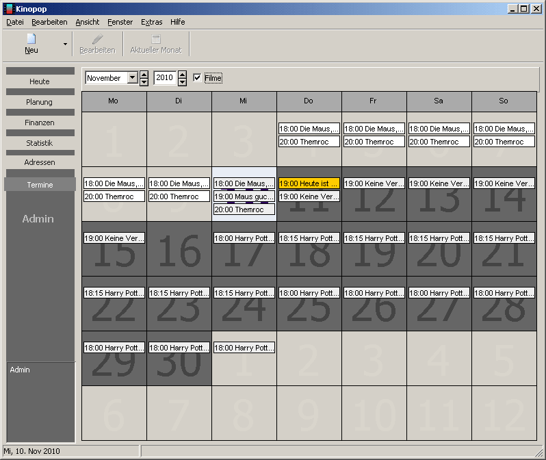Screen dimensions: 546x460
Task: Select the yellow 19:00 Heute ist event
Action: tap(309, 183)
